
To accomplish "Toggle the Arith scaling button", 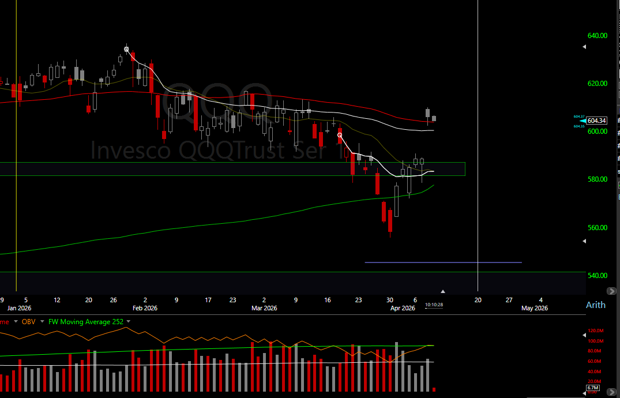I will (595, 305).
